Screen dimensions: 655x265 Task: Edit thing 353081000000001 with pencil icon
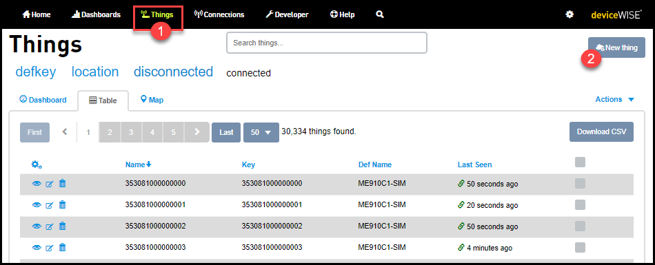(49, 205)
